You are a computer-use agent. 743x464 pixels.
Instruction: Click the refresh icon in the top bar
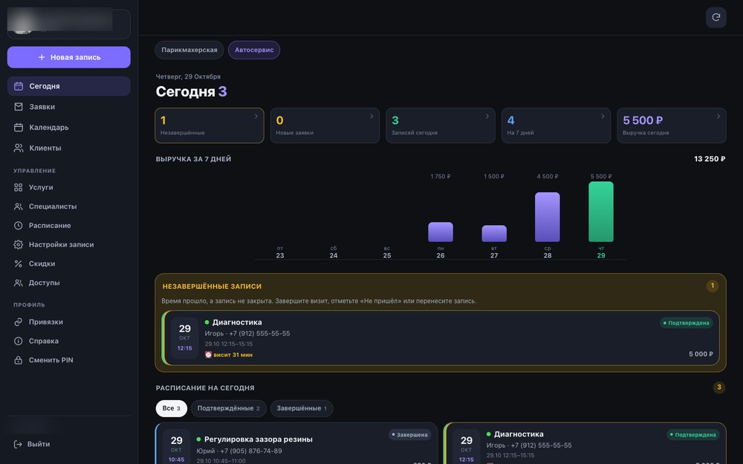716,18
